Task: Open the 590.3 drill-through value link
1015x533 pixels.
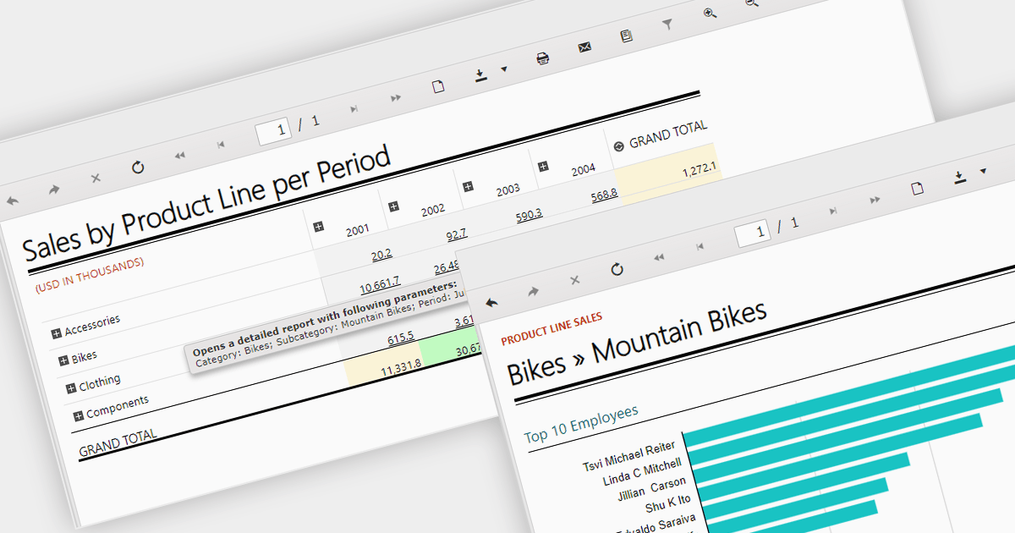Action: (x=529, y=215)
